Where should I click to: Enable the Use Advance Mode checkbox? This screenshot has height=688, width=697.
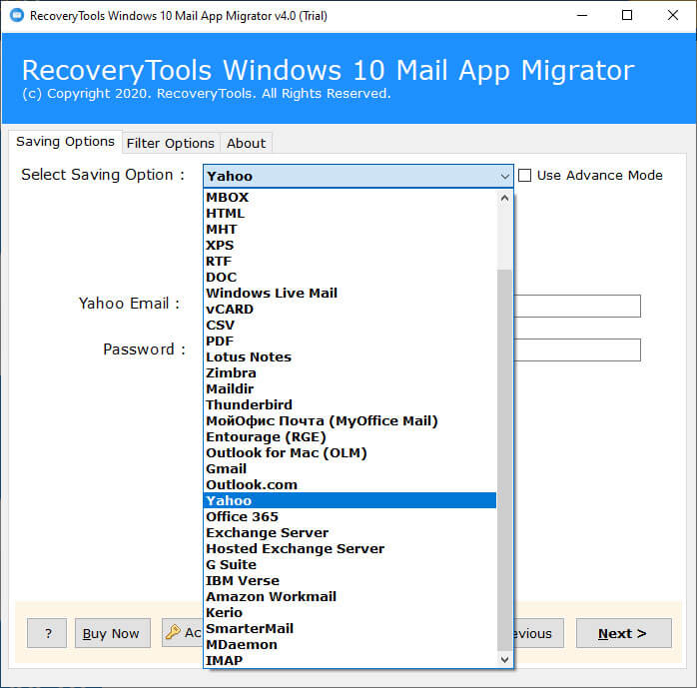pos(525,175)
